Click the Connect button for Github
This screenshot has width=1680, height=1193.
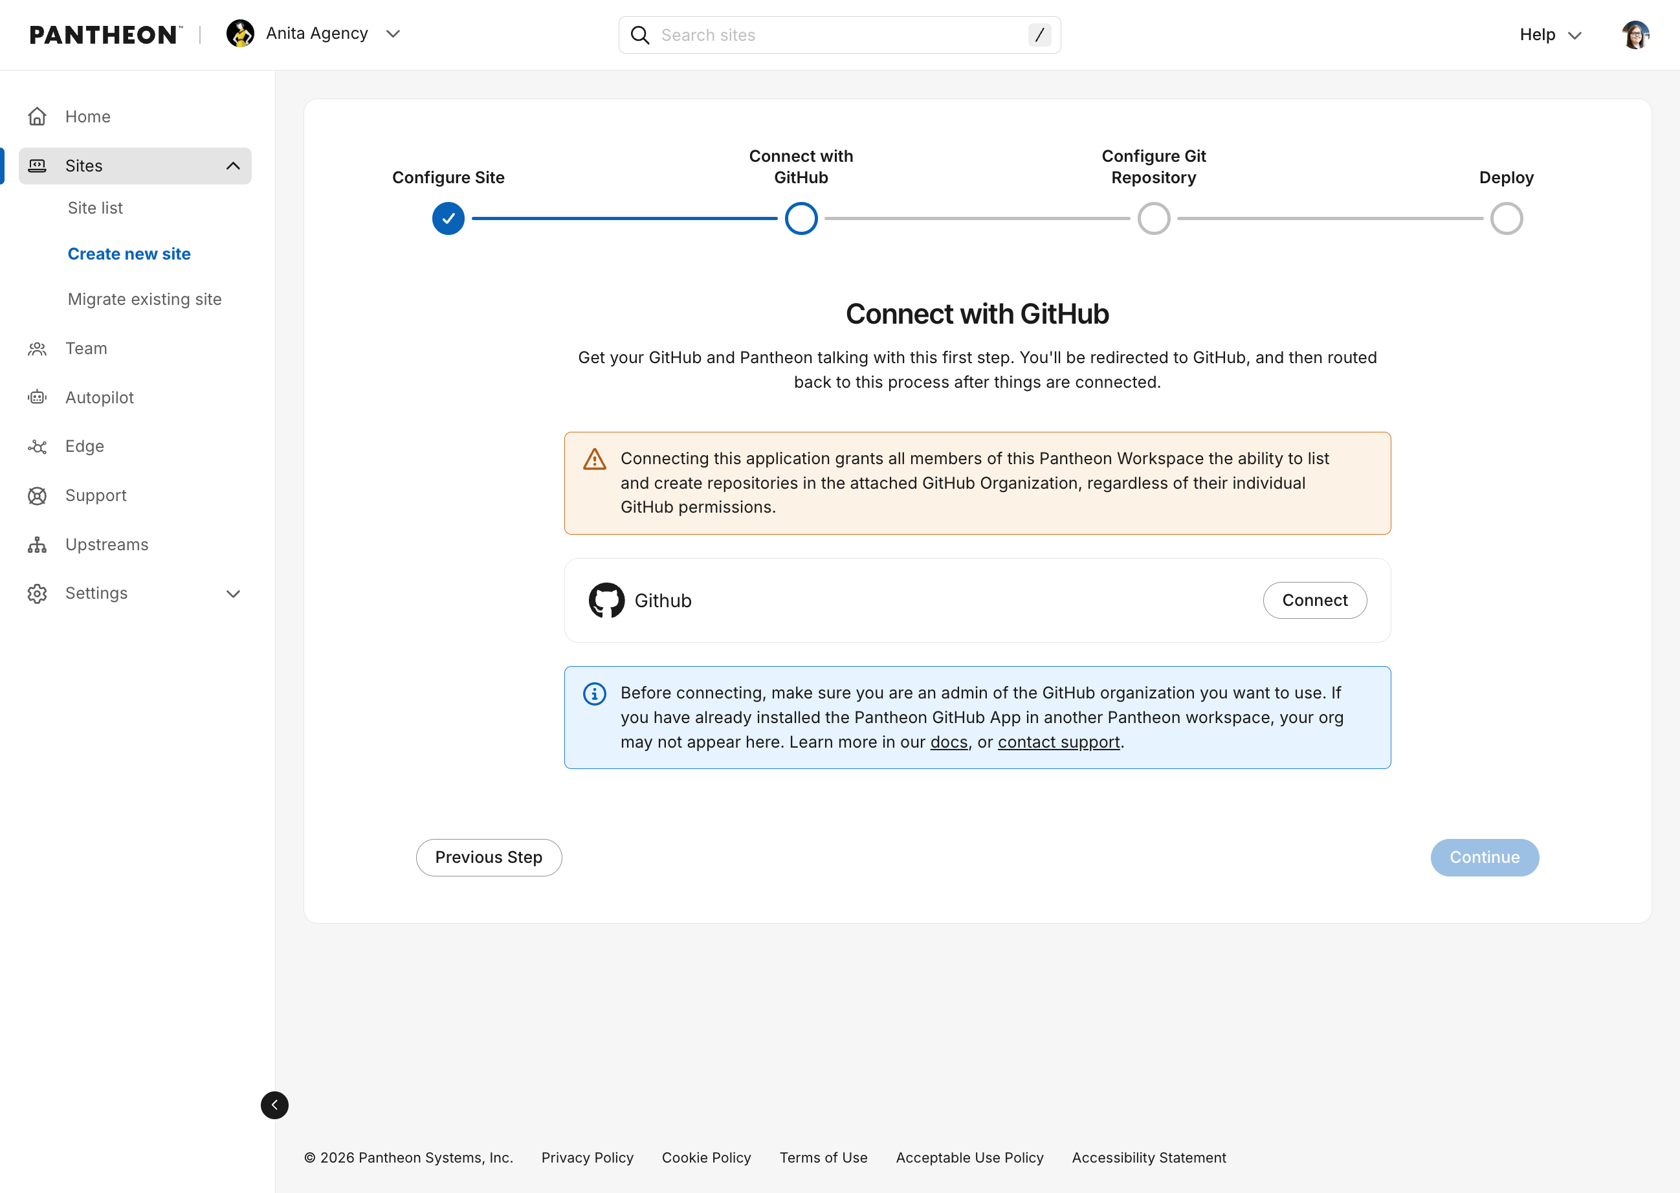pyautogui.click(x=1314, y=601)
